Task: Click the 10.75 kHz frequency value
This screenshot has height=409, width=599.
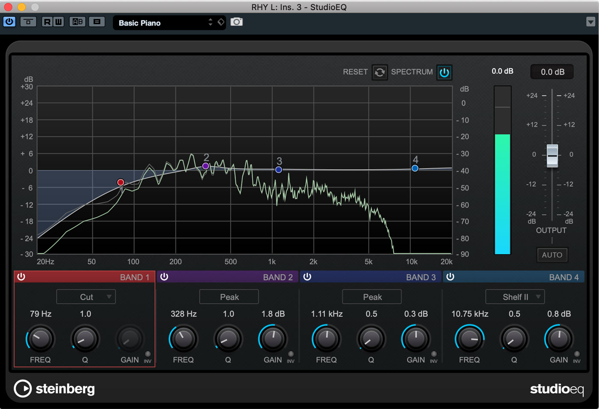Action: pos(470,314)
